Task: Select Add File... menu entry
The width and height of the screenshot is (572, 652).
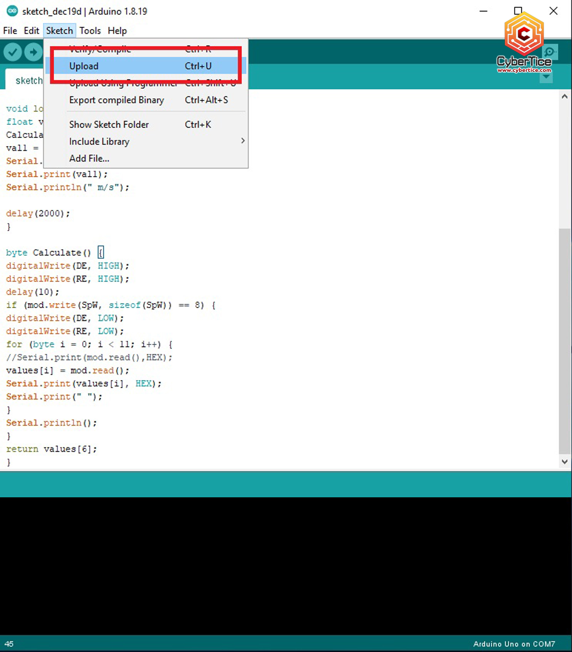Action: [90, 159]
